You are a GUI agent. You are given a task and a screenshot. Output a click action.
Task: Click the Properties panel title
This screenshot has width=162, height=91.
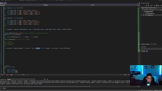click(x=144, y=47)
